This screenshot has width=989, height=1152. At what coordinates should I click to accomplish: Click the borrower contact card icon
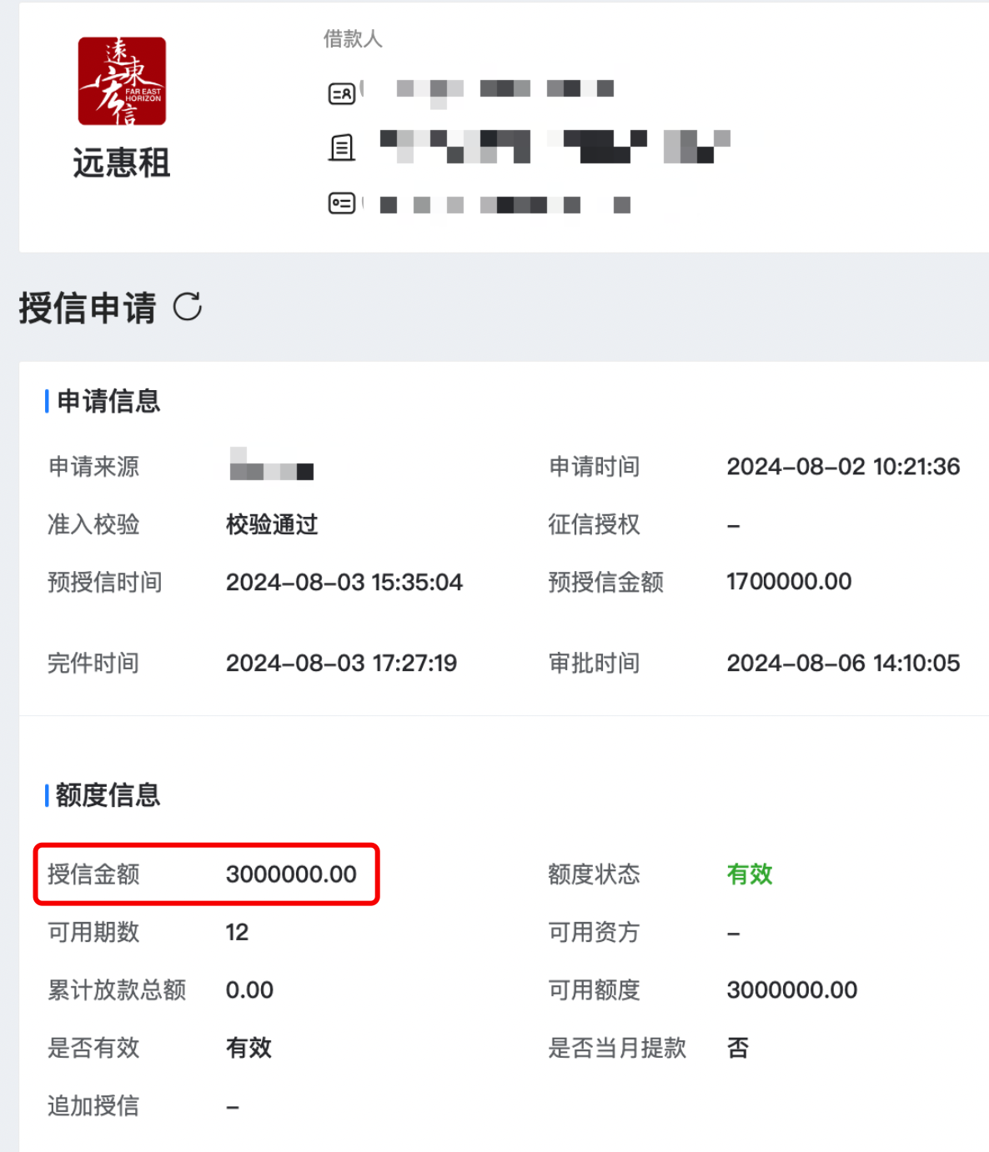tap(342, 93)
